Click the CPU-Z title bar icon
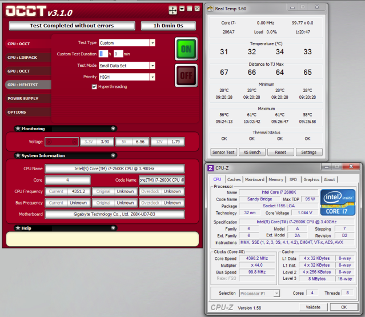 click(x=210, y=168)
